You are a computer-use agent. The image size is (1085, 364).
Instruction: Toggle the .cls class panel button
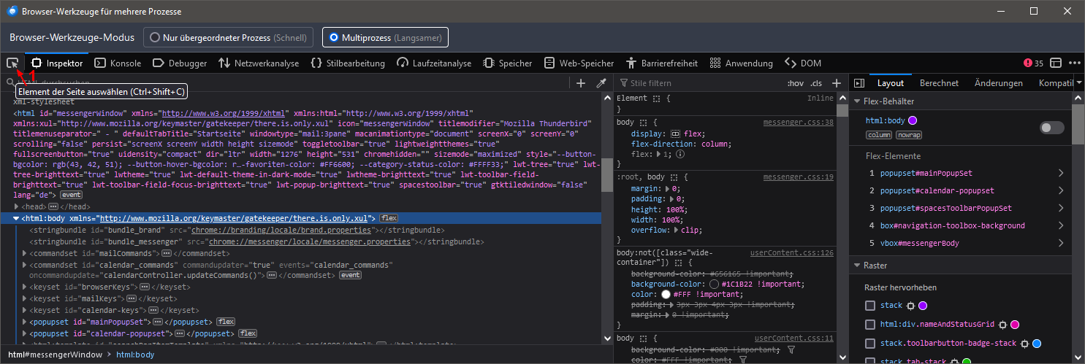click(816, 83)
